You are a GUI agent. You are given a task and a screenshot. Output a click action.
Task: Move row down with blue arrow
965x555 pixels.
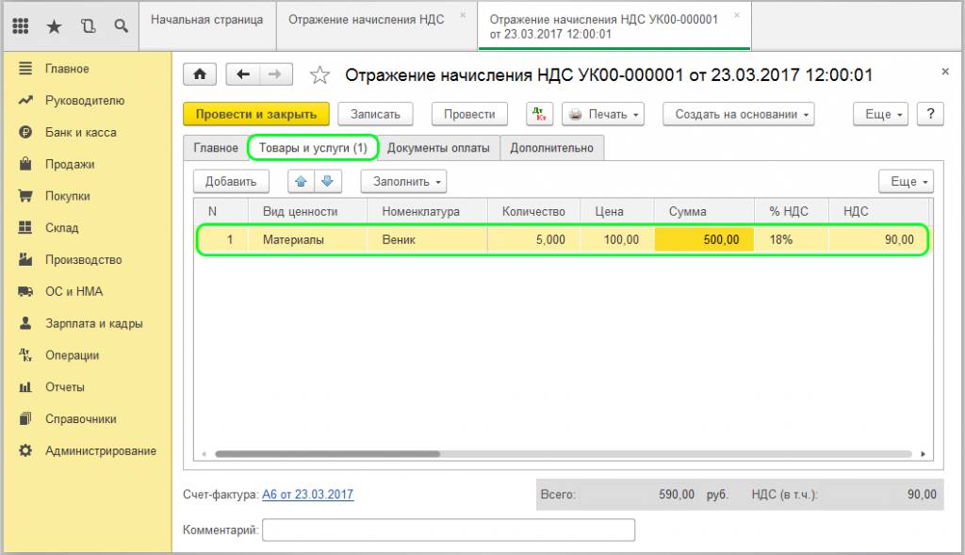tap(328, 182)
